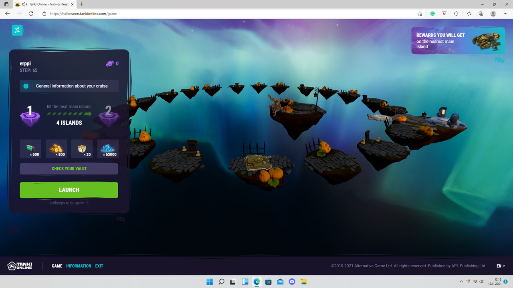This screenshot has width=513, height=288.
Task: Open CHECK YOUR VAULT
Action: (69, 169)
